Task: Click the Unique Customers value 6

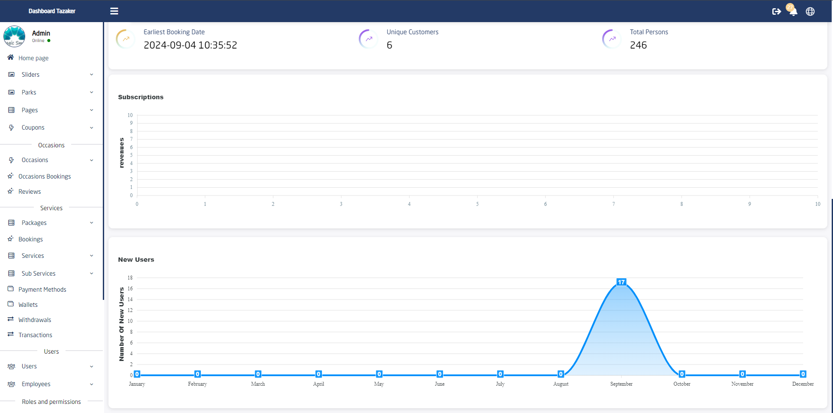Action: pos(389,45)
